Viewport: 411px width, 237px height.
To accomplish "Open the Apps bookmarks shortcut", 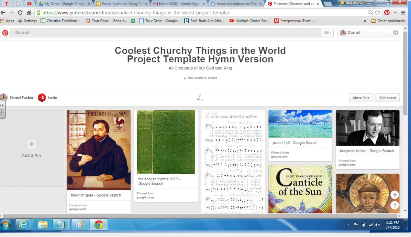I will 7,21.
